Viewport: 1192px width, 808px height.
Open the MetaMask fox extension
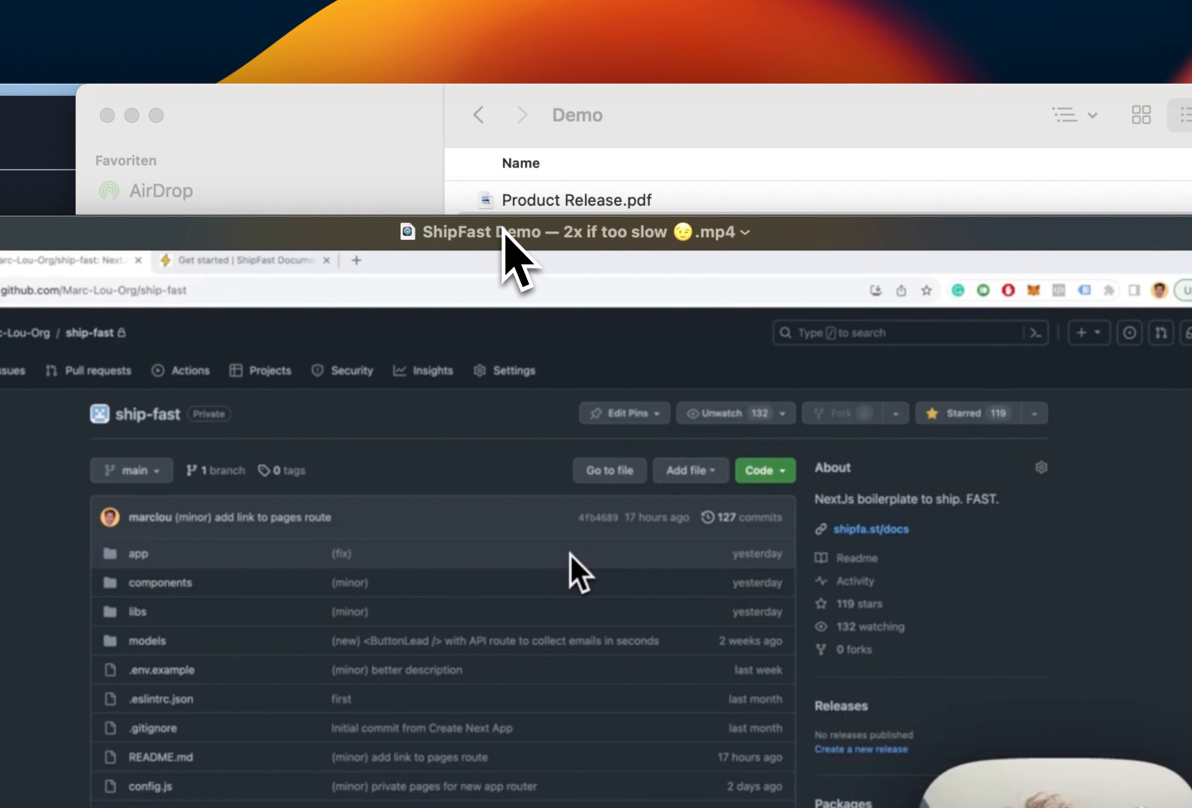pyautogui.click(x=1033, y=290)
